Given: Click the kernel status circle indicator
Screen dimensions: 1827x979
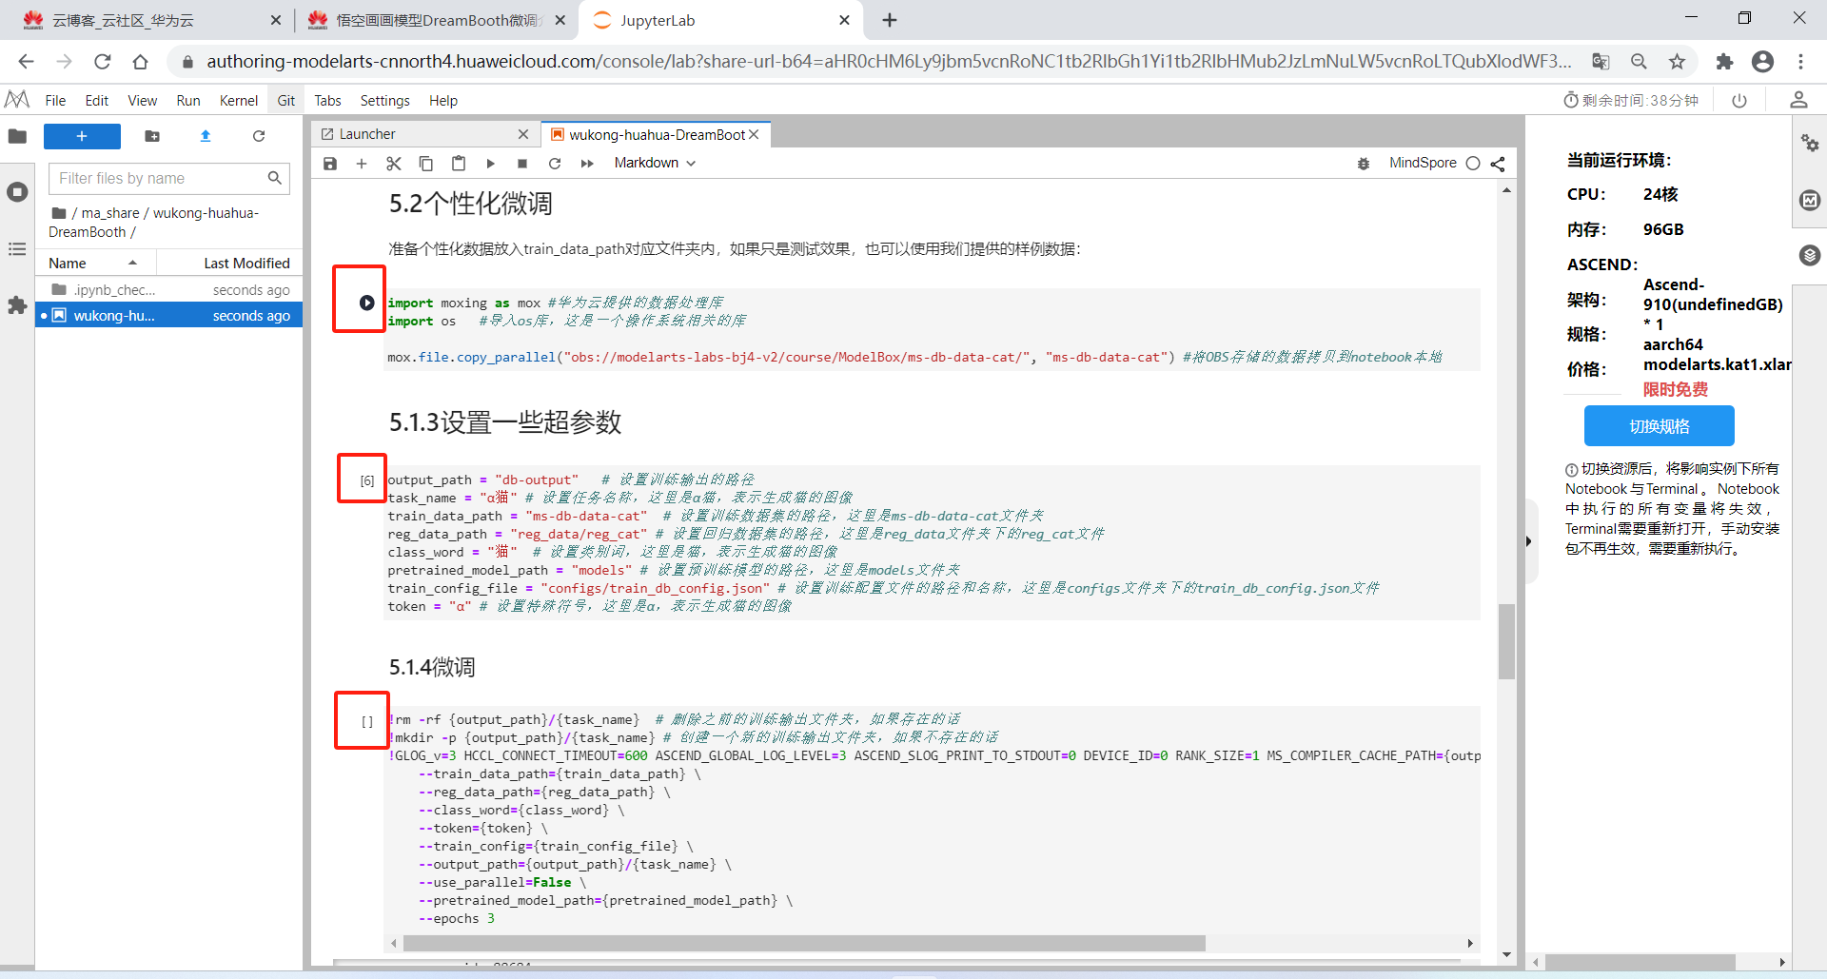Looking at the screenshot, I should (x=1473, y=164).
